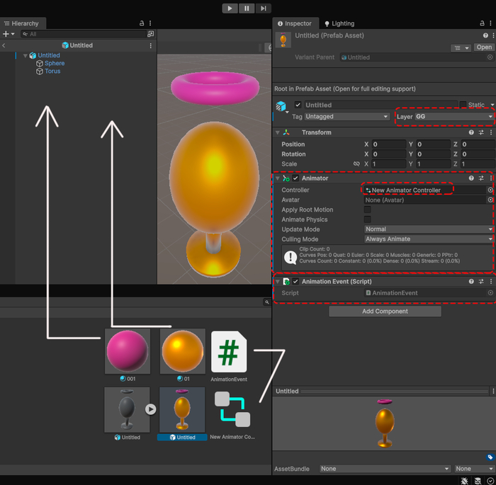
Task: Enable the Apply Root Motion checkbox
Action: click(367, 210)
